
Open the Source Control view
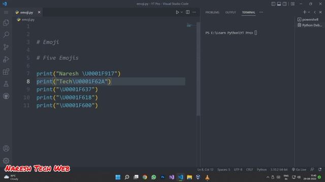6,47
